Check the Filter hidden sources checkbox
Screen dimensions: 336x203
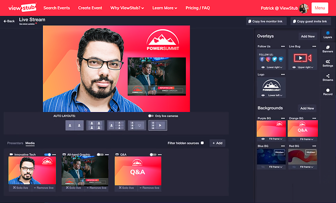[x=202, y=143]
